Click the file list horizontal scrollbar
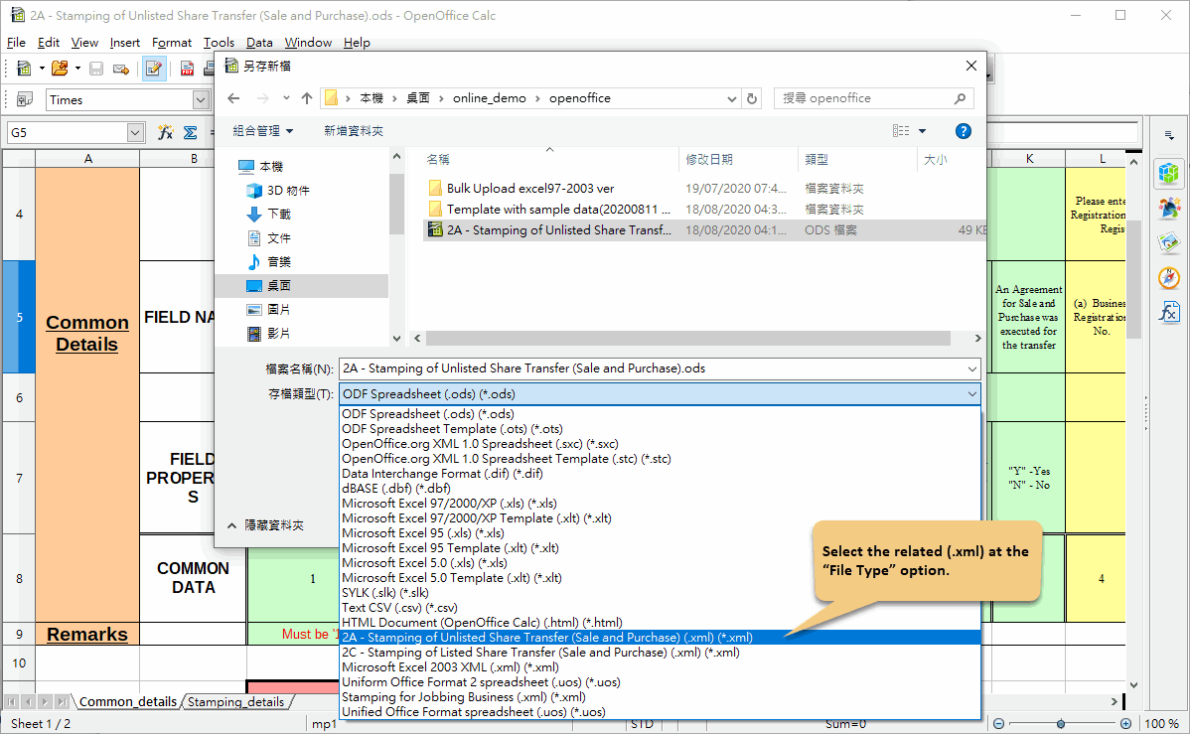Screen dimensions: 1190x734 click(x=688, y=338)
